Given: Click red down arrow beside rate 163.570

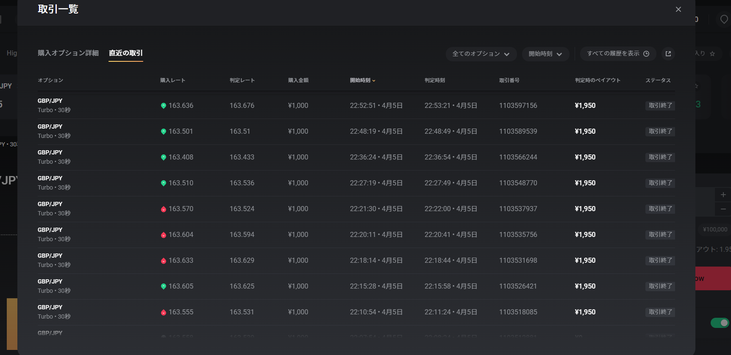Looking at the screenshot, I should coord(164,209).
